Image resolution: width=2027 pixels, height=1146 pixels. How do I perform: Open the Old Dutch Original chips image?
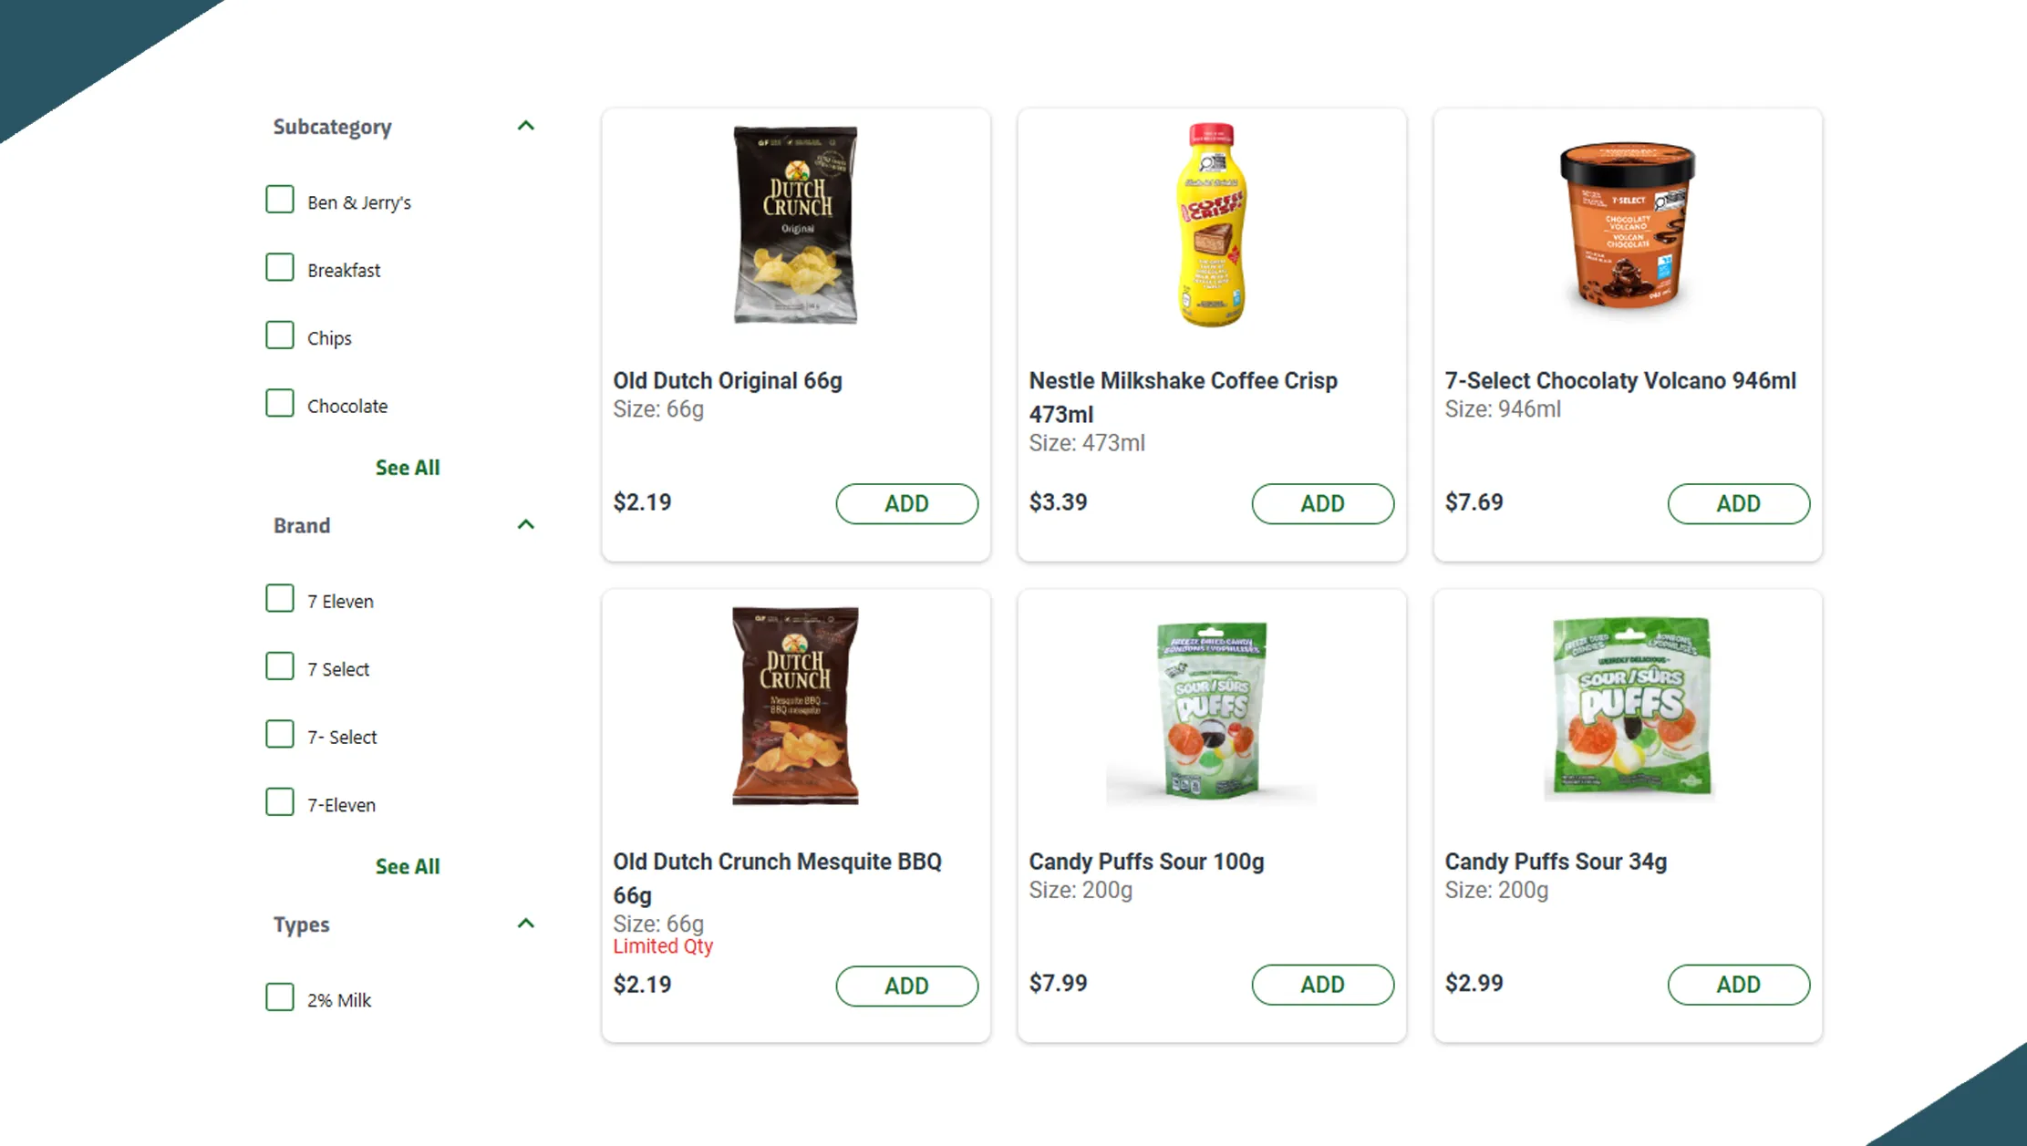795,224
